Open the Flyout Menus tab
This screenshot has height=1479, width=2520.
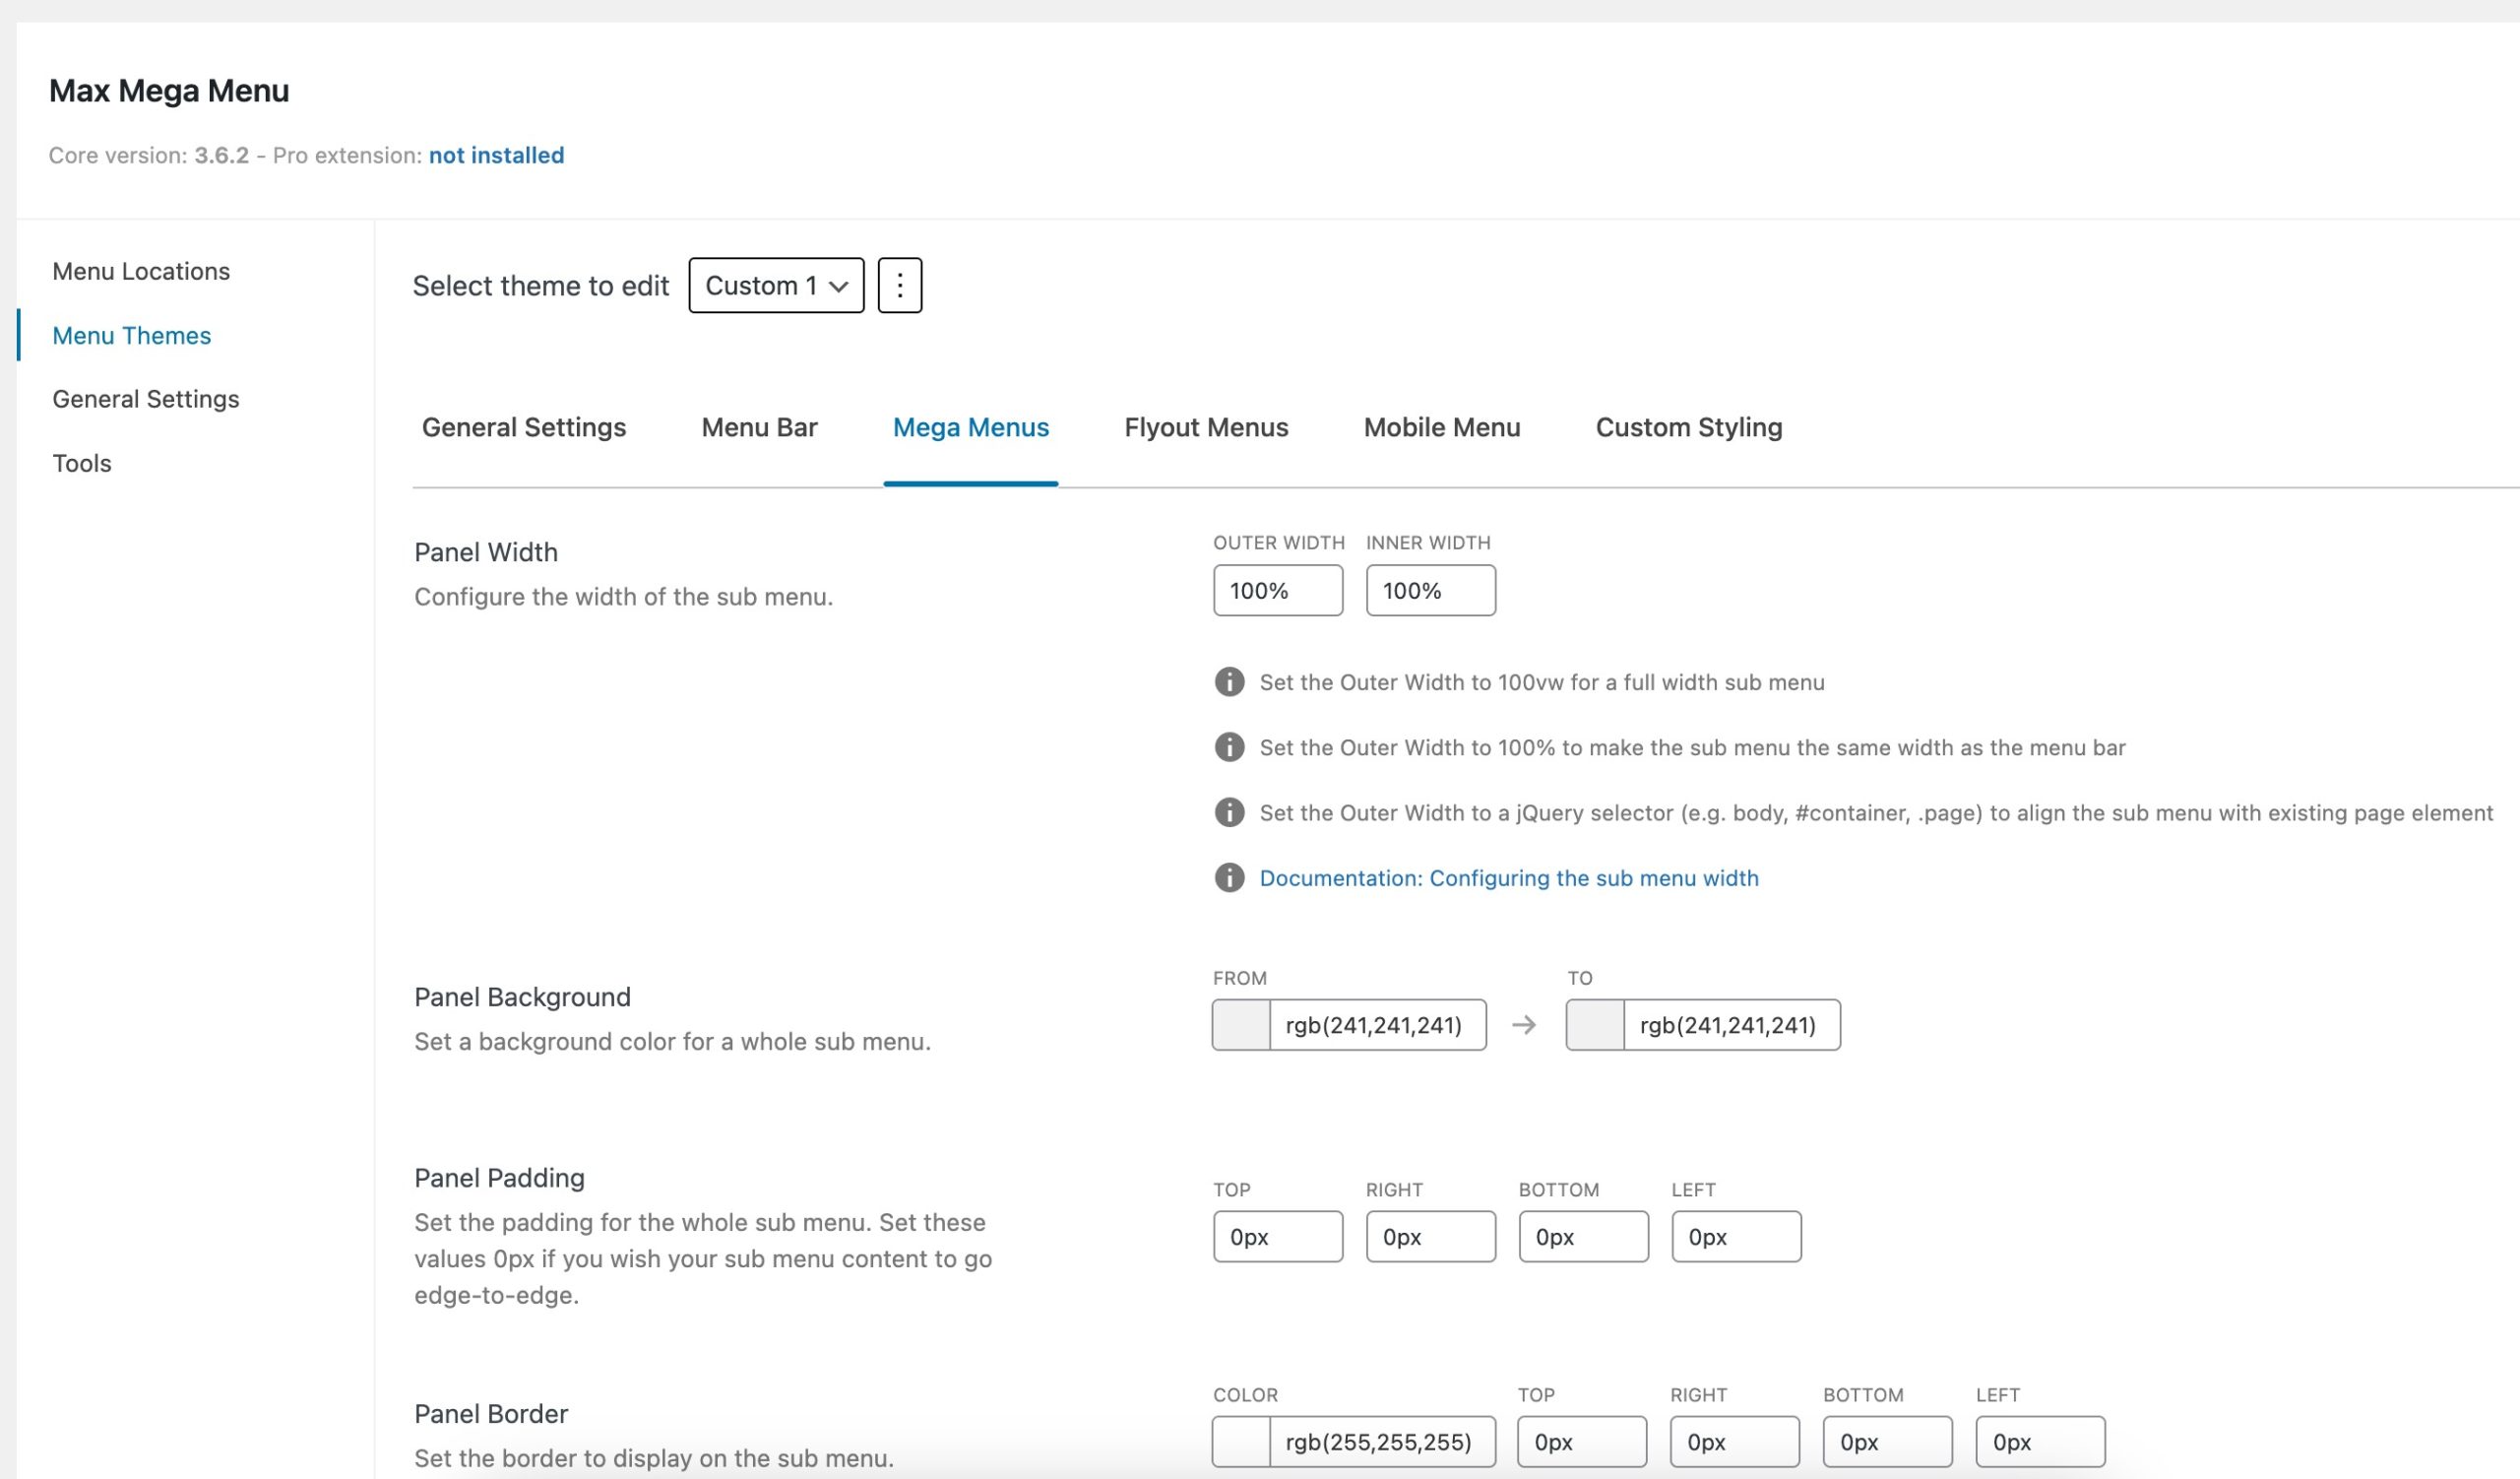pos(1206,427)
